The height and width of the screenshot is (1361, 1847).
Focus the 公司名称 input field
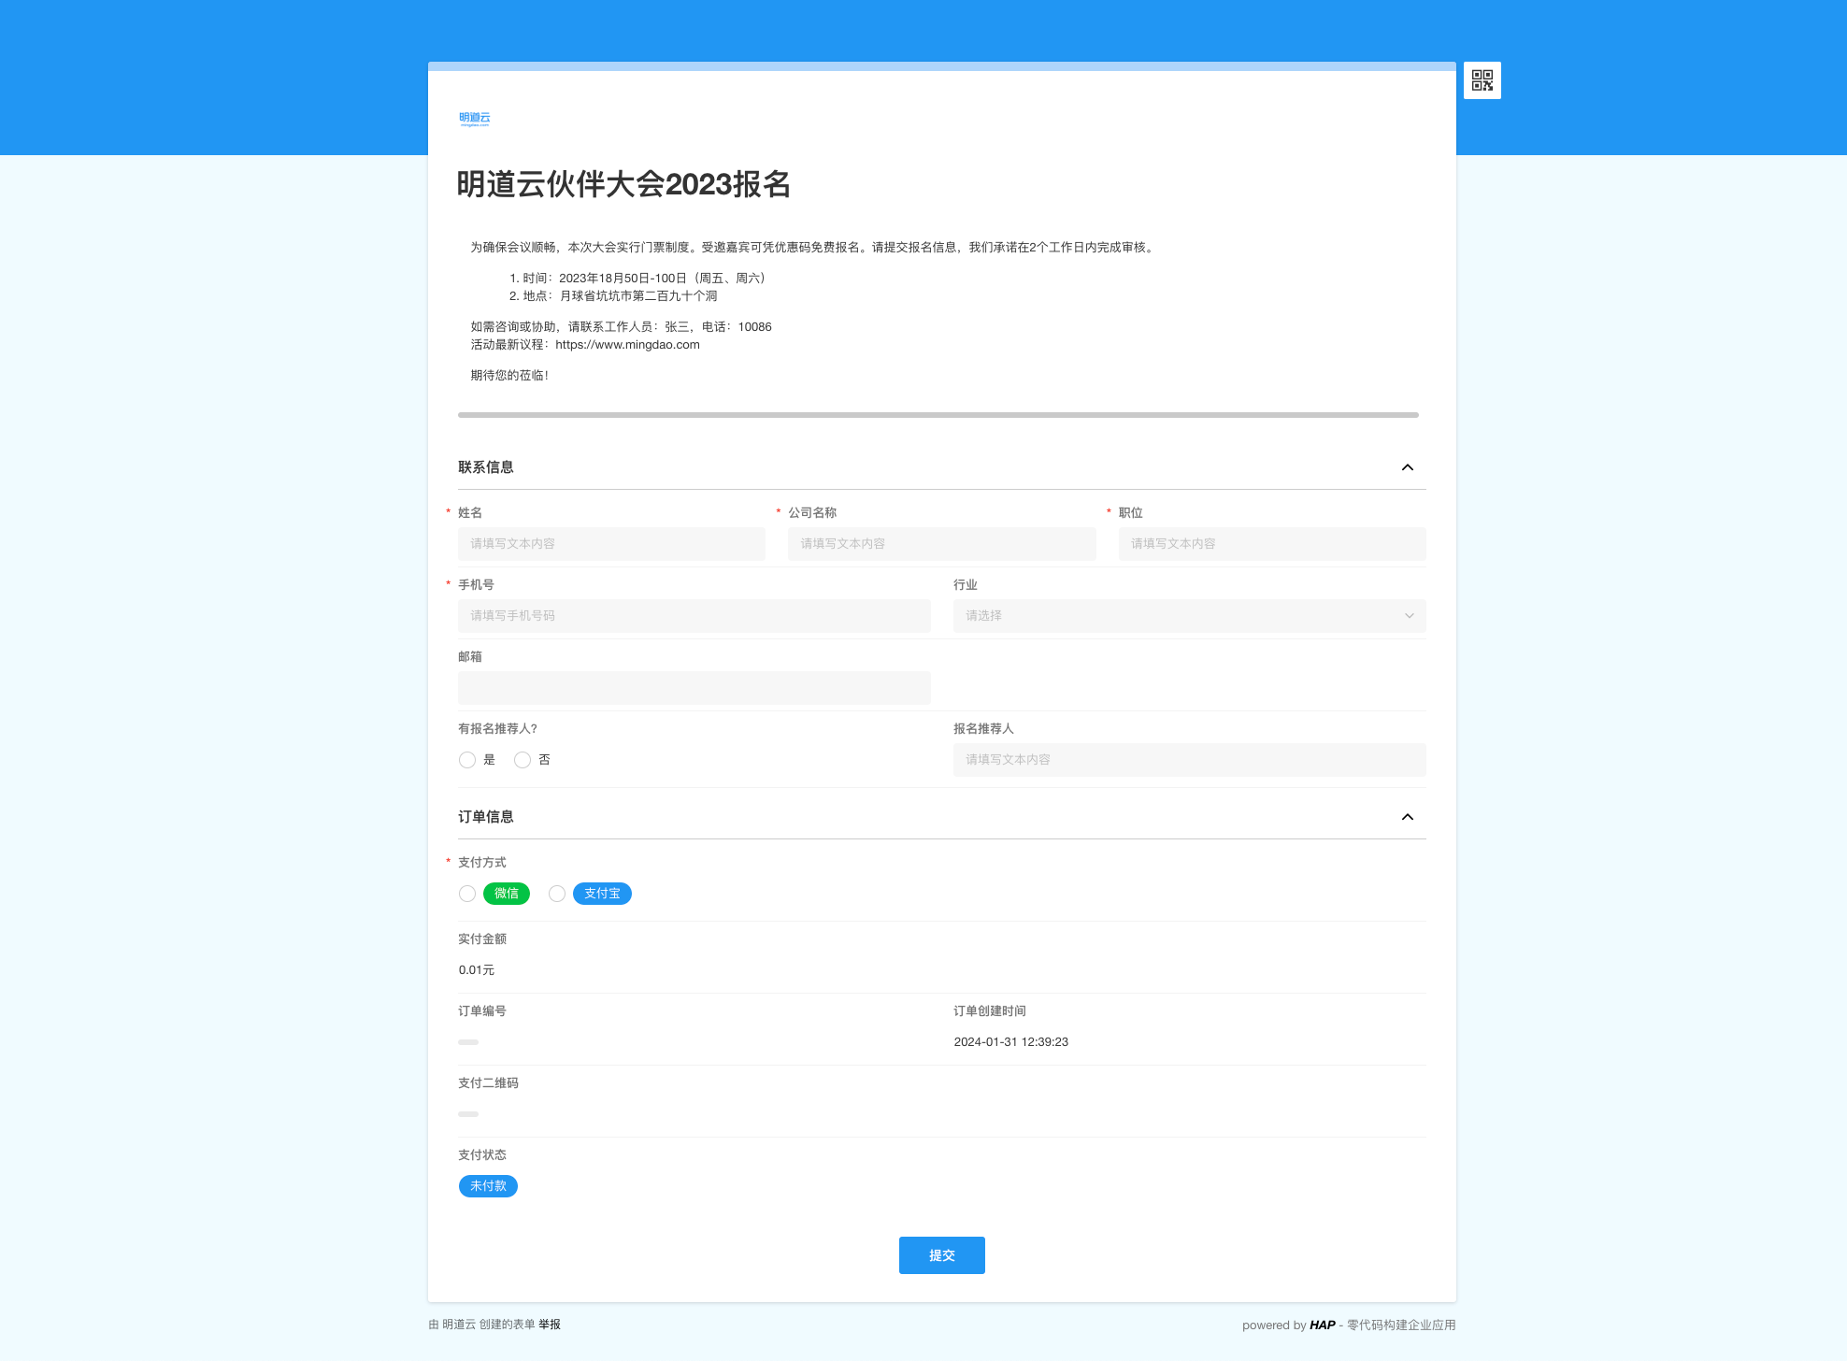tap(941, 544)
